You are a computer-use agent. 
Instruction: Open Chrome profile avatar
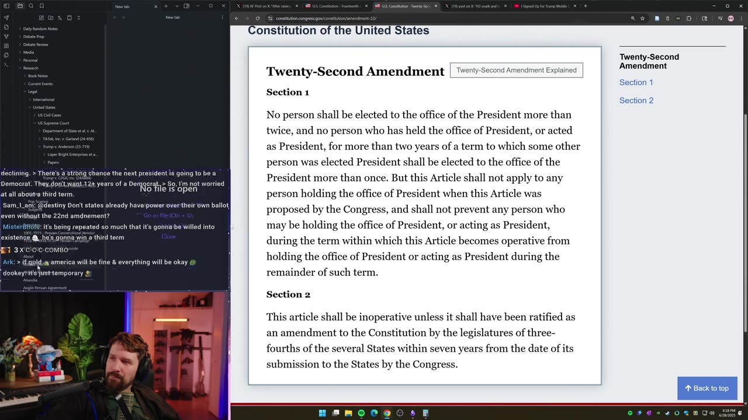coord(730,18)
